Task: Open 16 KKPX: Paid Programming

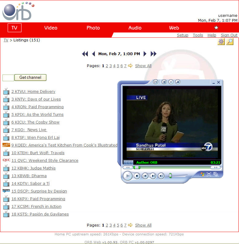Action: (x=38, y=199)
